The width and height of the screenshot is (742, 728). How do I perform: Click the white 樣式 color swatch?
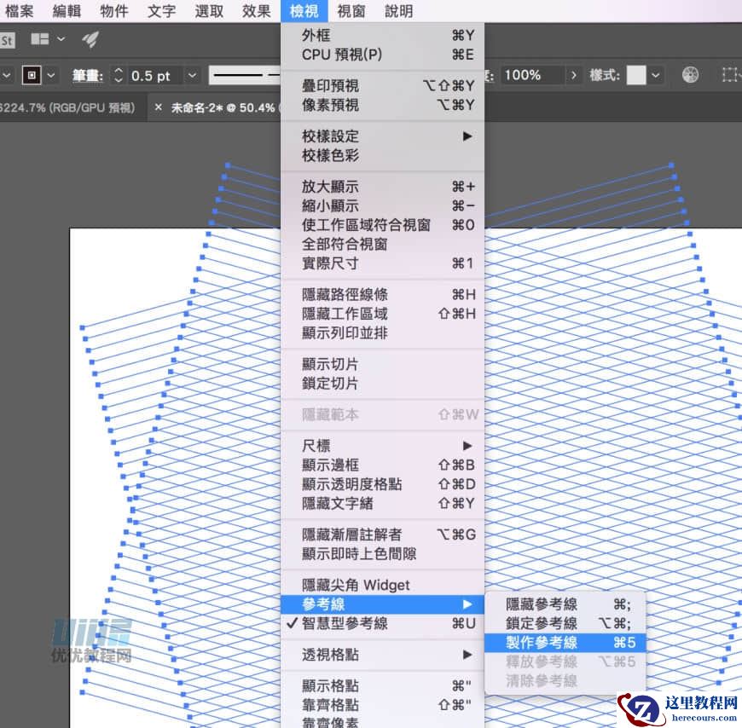pos(635,75)
